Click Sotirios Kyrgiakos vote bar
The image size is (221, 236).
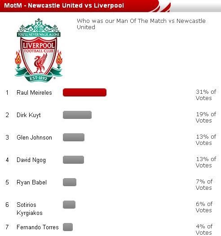pos(69,205)
